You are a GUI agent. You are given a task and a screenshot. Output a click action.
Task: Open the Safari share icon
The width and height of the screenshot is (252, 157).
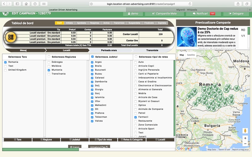point(238,4)
